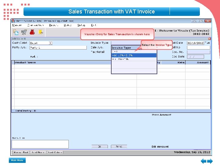The height and width of the screenshot is (165, 220).
Task: Click the Party A/c. input field
Action: (x=58, y=48)
